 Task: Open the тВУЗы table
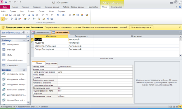click(10, 55)
